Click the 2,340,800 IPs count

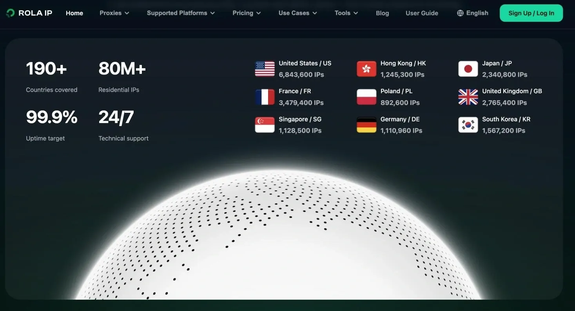coord(505,74)
